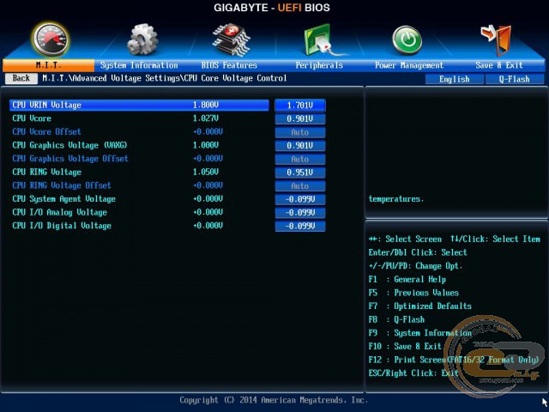This screenshot has height=412, width=549.
Task: Edit the CPU VRIN Voltage 1.701V field
Action: [x=300, y=105]
